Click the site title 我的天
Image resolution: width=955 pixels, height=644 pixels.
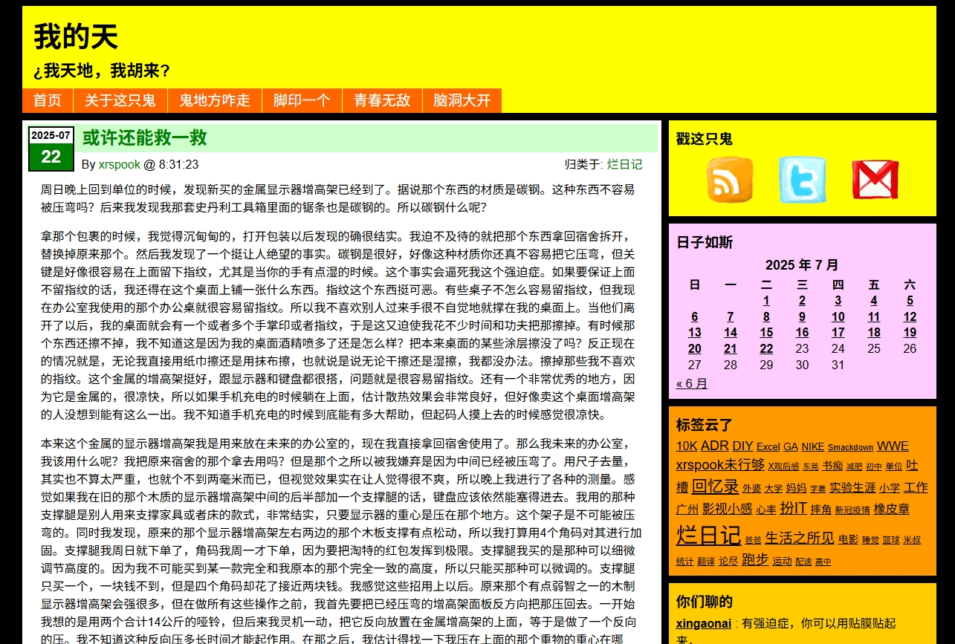click(x=76, y=36)
